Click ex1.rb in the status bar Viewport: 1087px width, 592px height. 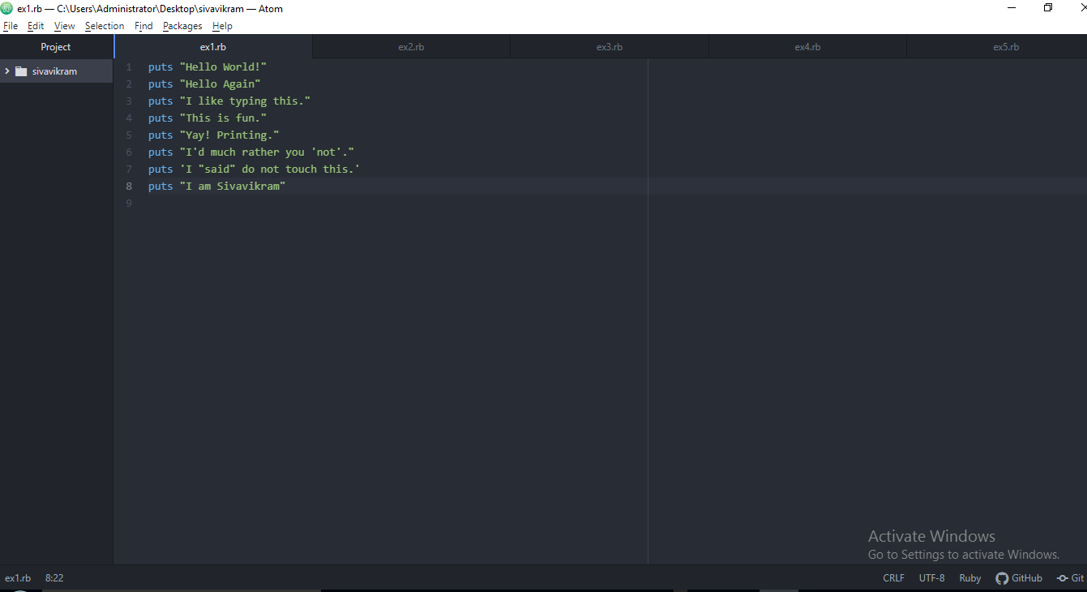18,577
